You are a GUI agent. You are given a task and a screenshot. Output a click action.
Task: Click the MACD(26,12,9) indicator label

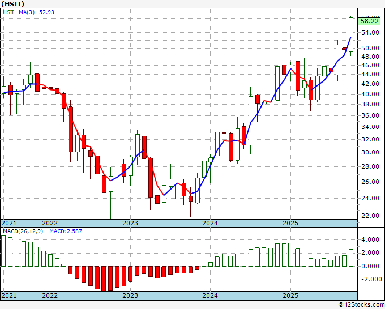tap(23, 231)
